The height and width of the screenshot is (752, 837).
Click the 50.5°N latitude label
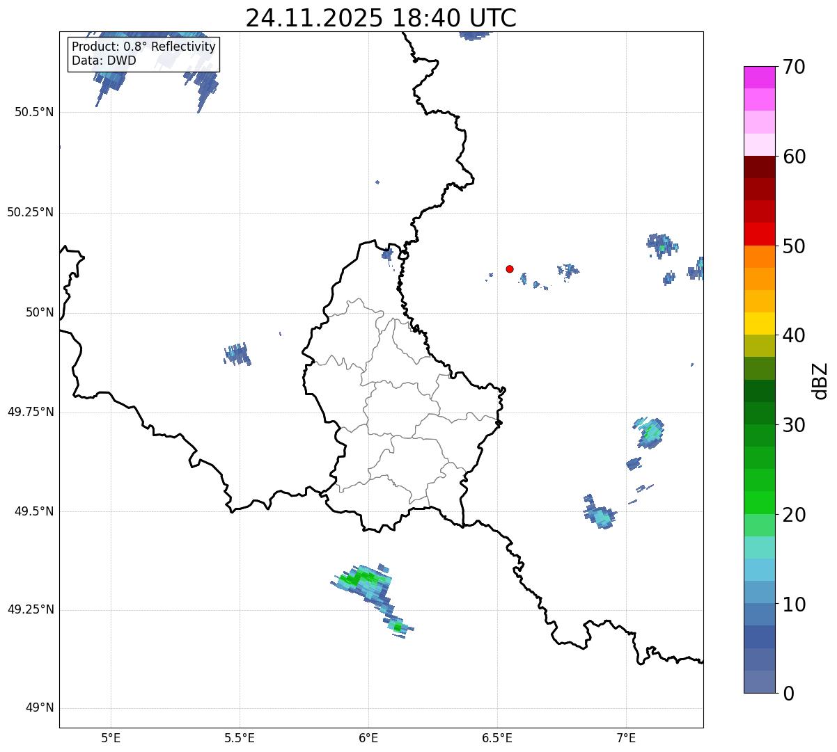point(34,112)
